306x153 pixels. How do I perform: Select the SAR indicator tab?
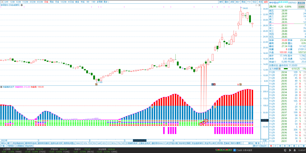tap(99, 143)
